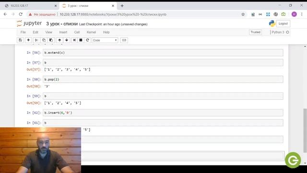Click the Python 3 kernel label

click(278, 32)
